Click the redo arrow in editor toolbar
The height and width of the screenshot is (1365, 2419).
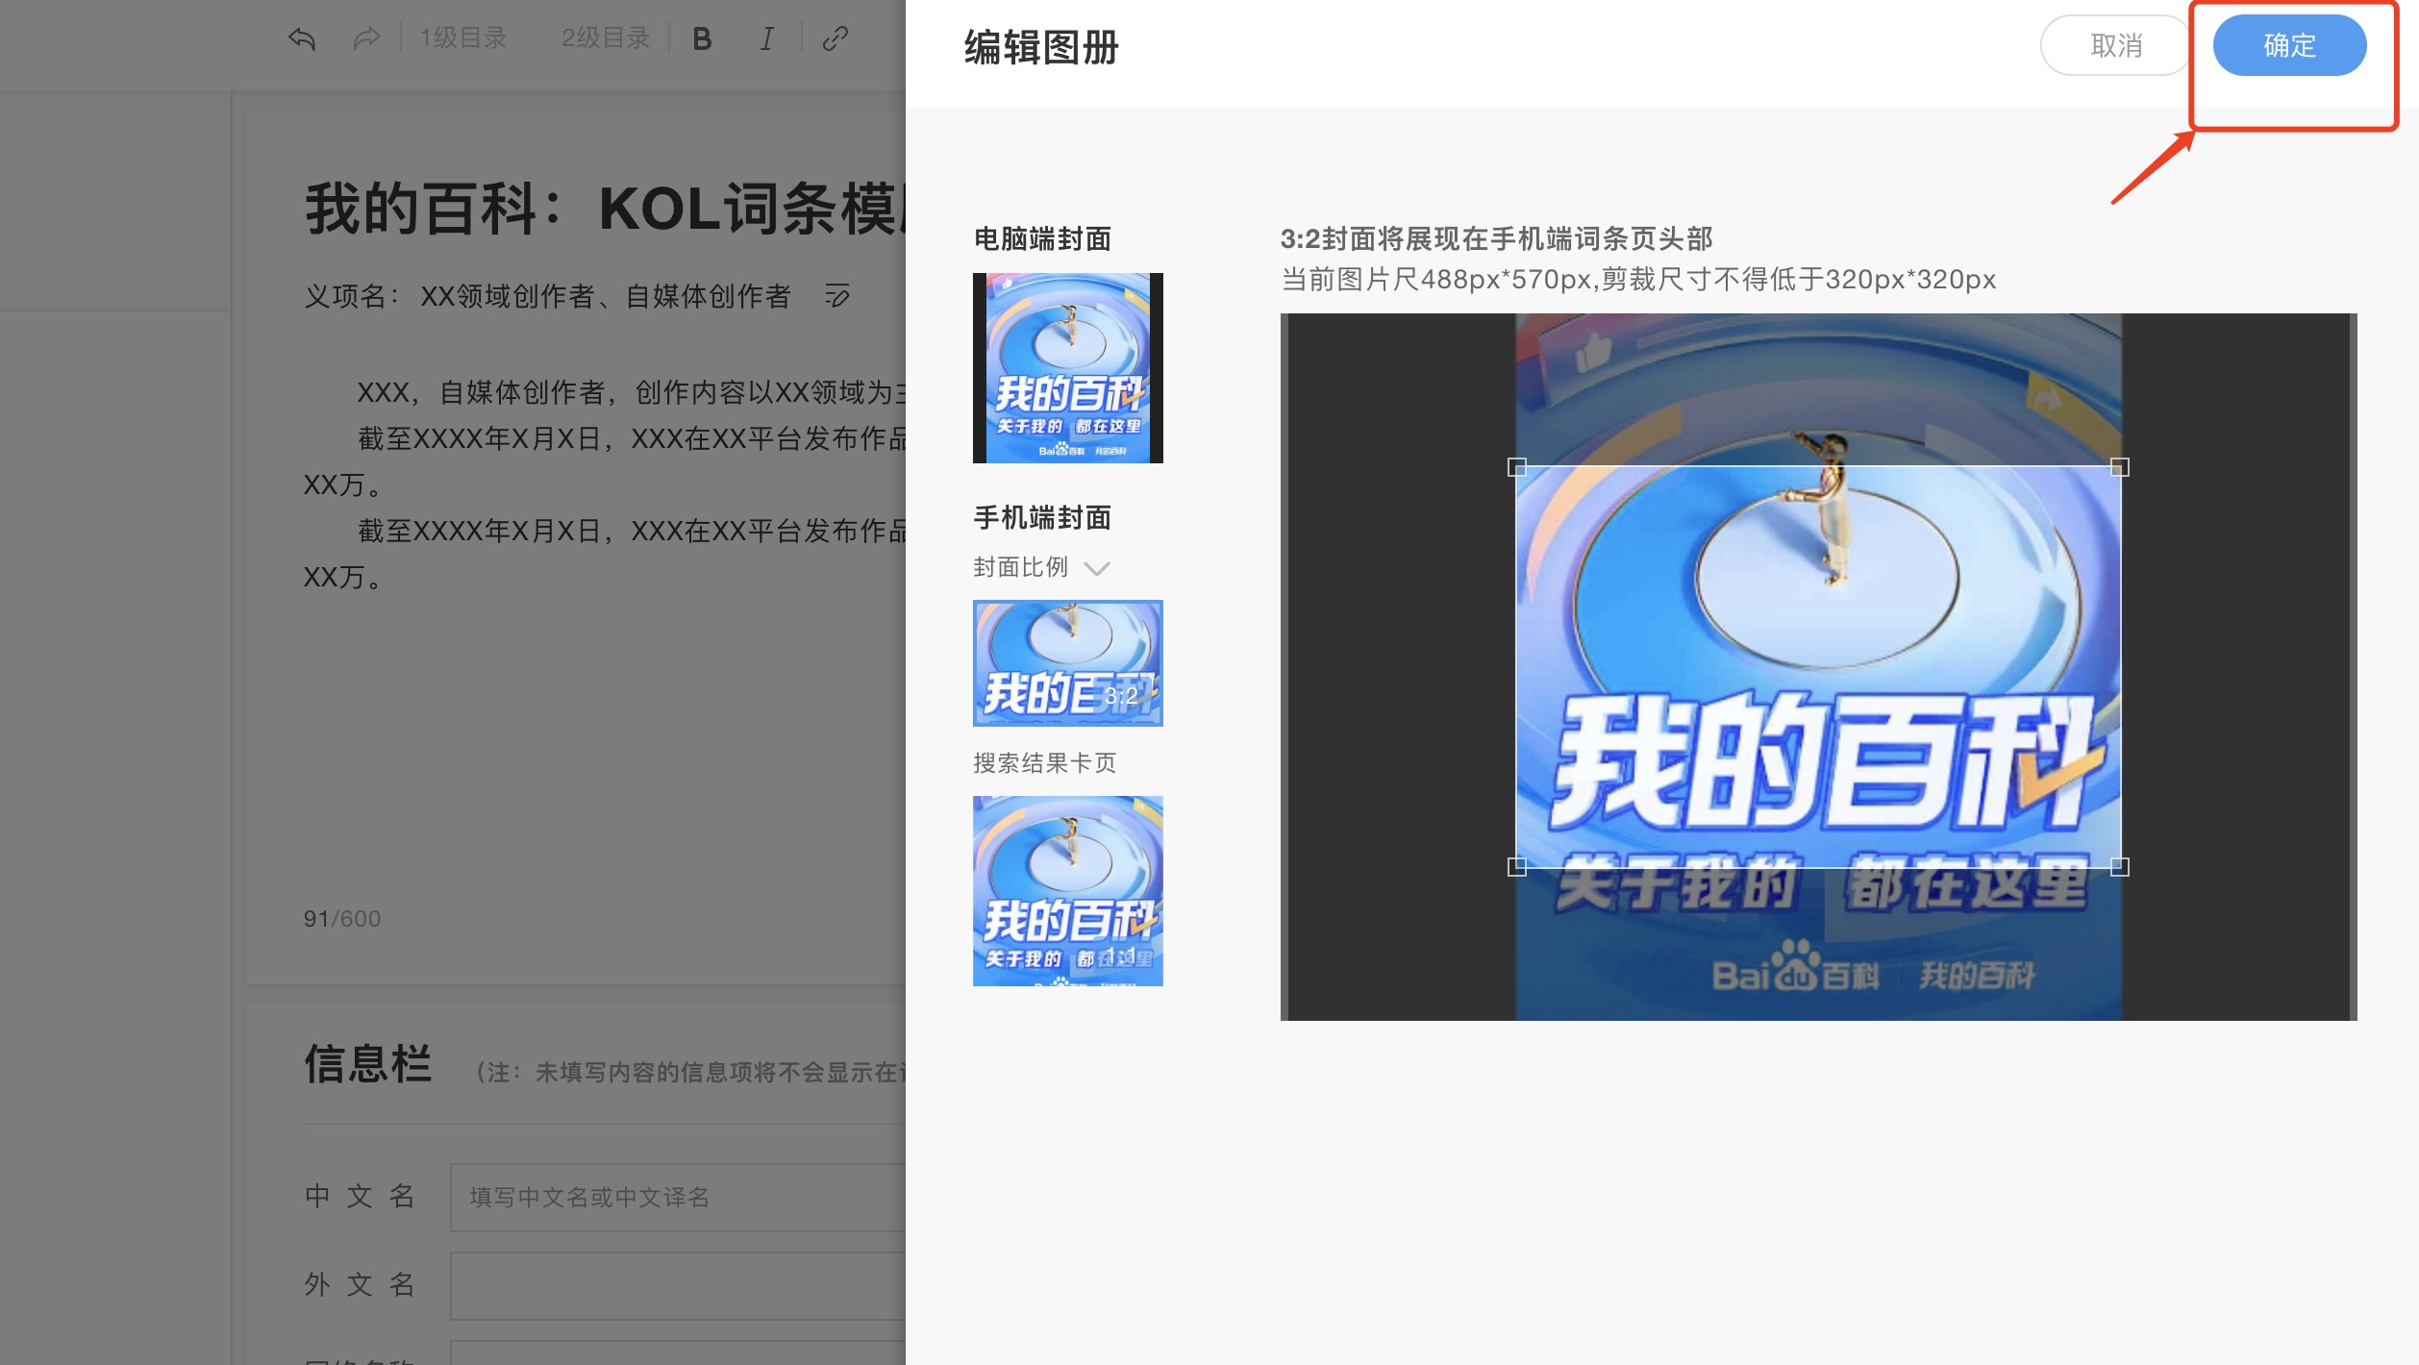[x=366, y=38]
